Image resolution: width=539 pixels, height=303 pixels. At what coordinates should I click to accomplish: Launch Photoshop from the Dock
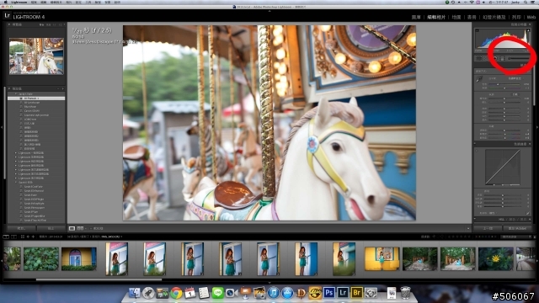329,293
